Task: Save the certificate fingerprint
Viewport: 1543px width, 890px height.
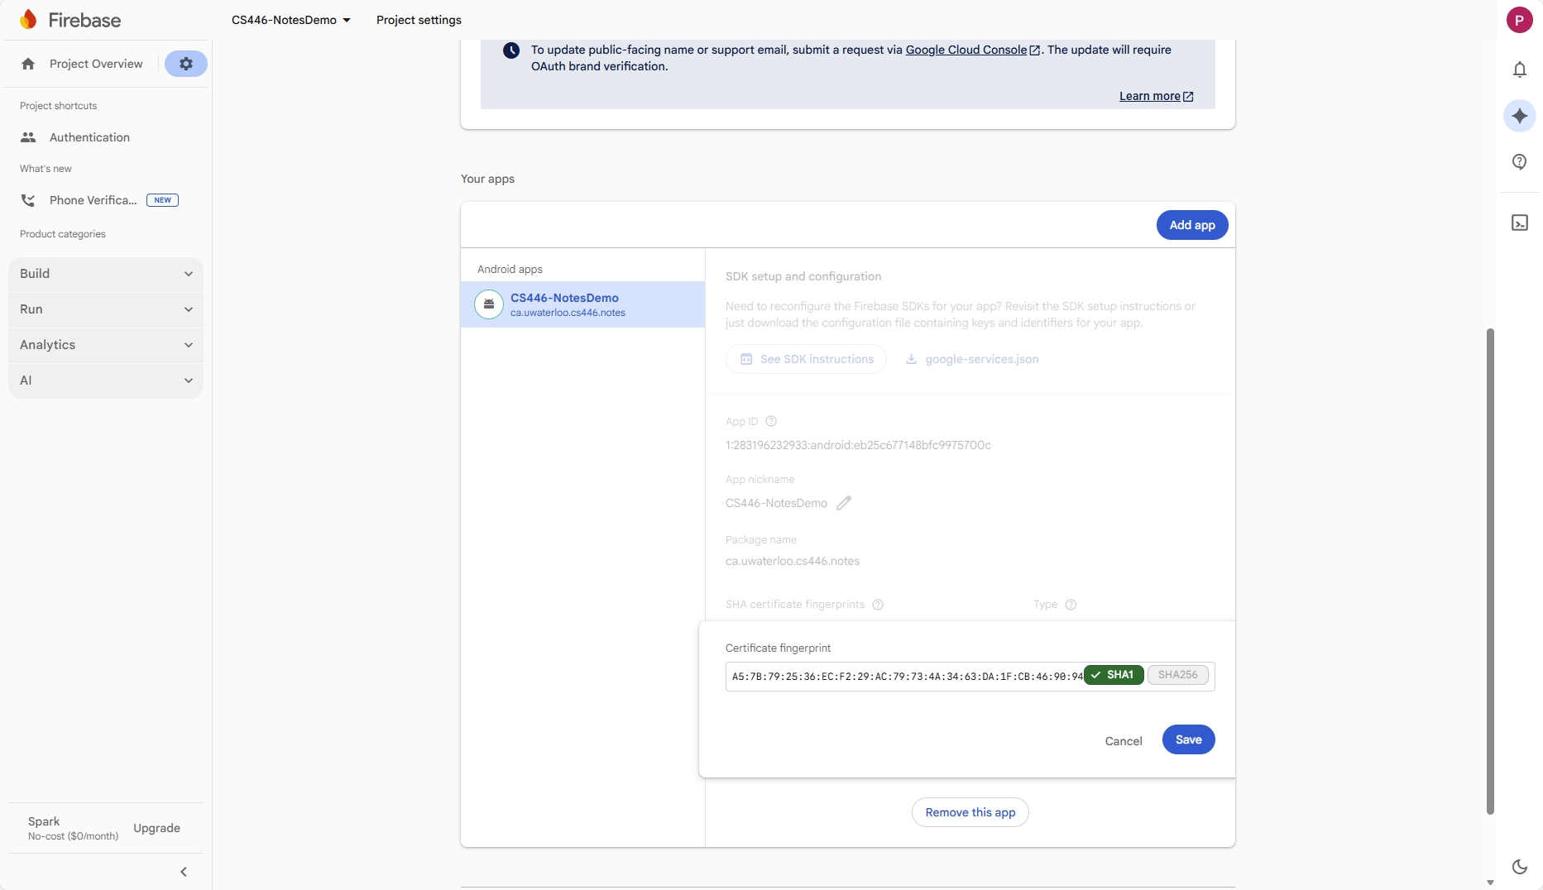Action: 1188,739
